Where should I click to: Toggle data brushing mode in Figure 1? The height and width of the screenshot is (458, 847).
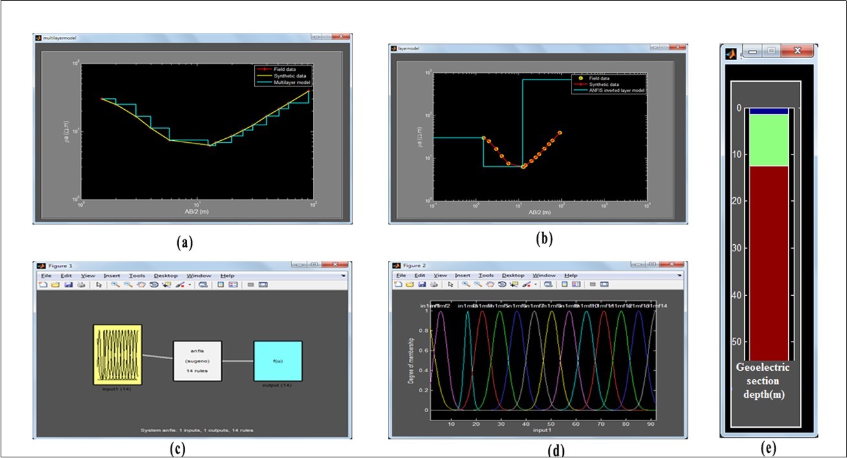click(x=180, y=285)
